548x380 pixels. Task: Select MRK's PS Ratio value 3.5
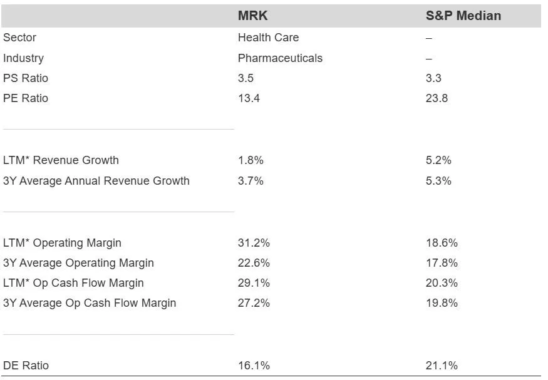pos(246,78)
